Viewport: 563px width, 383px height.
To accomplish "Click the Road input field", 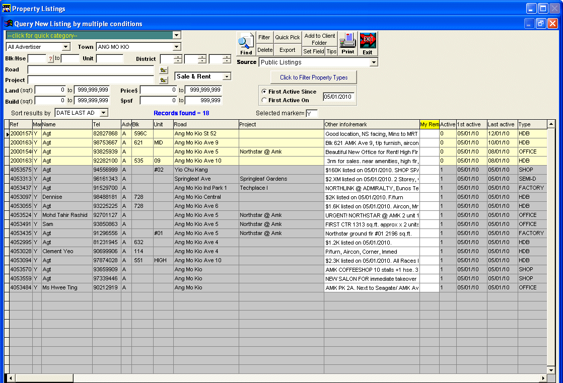I will [91, 70].
